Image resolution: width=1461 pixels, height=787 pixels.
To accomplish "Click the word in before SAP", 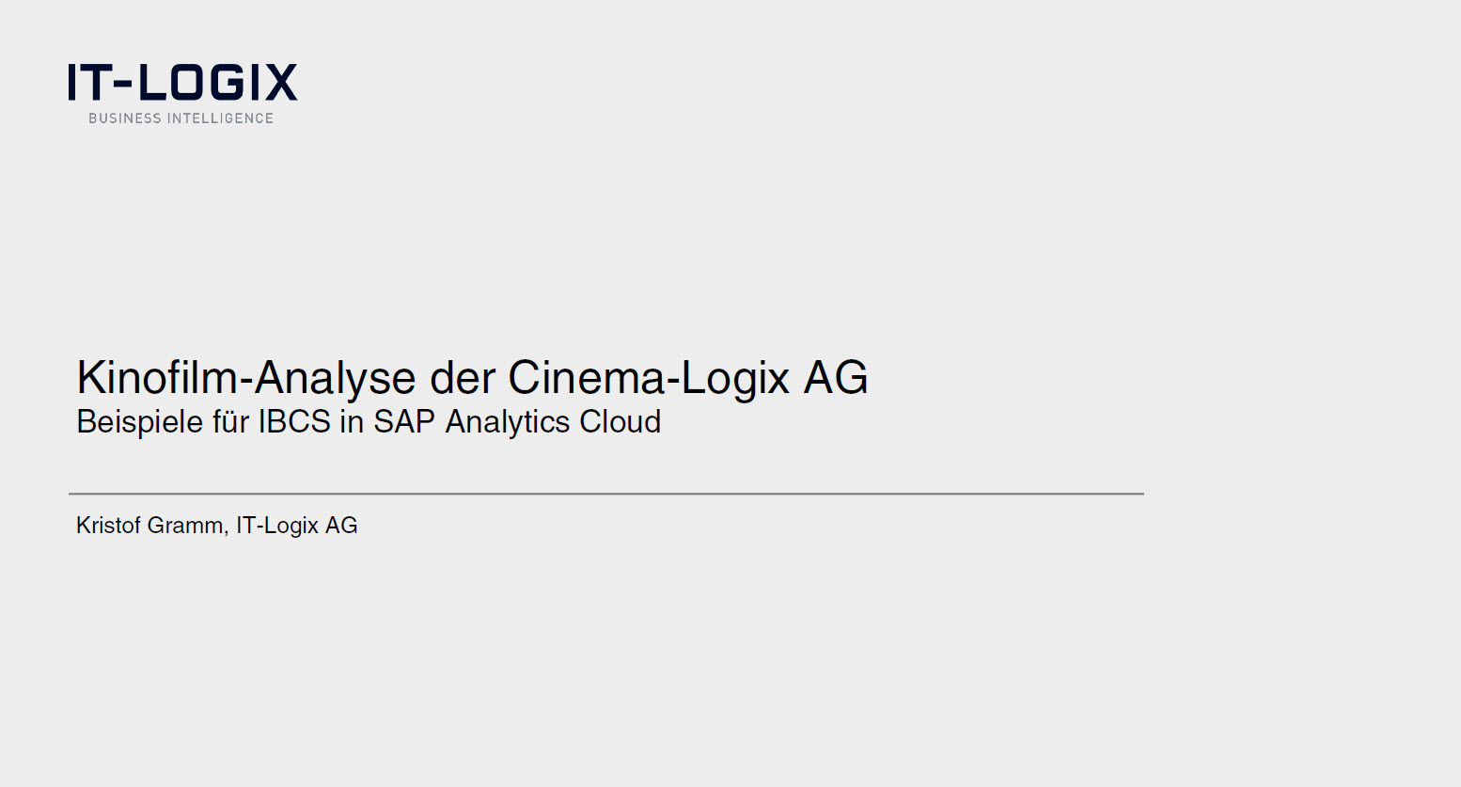I will point(352,421).
